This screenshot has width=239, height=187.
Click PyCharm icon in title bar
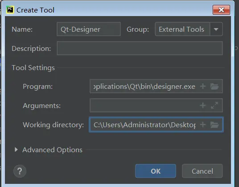[x=10, y=10]
